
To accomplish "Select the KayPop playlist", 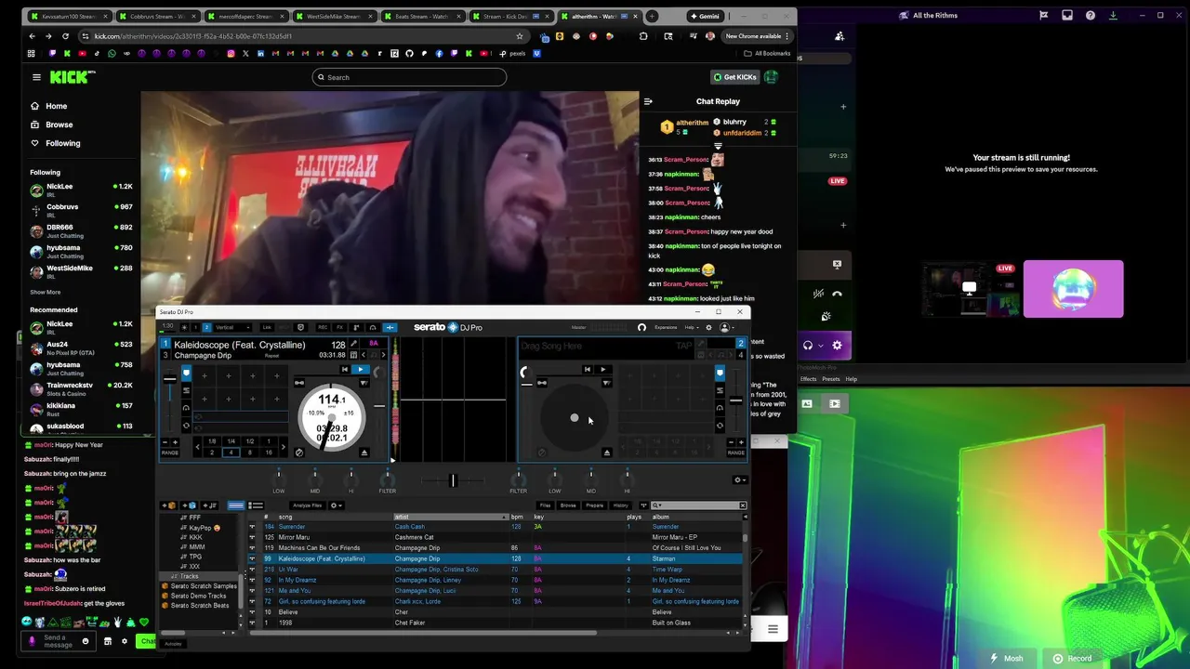I will pos(204,528).
